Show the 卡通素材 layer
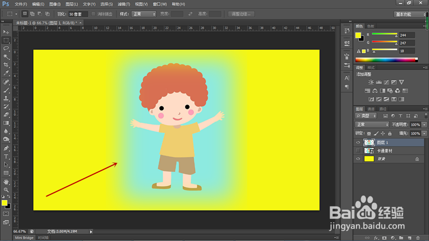The height and width of the screenshot is (241, 429). tap(358, 151)
